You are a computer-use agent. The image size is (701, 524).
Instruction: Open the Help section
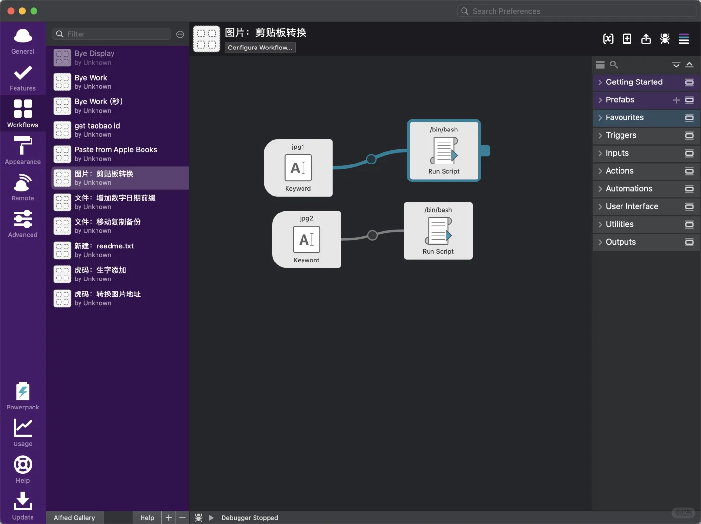pos(23,469)
